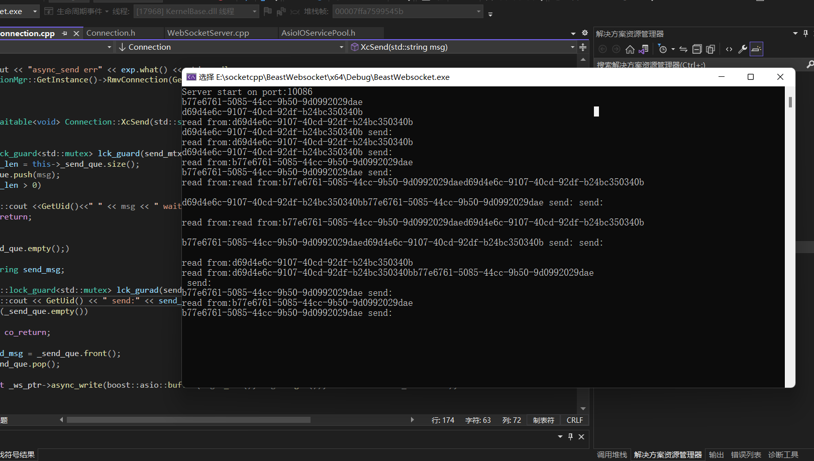
Task: Click the split editor window icon
Action: pyautogui.click(x=583, y=47)
